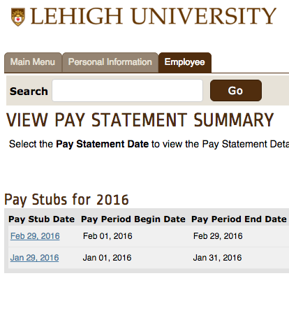Click the View Pay Statement Summary heading
Screen dimensions: 289x313
tap(140, 120)
